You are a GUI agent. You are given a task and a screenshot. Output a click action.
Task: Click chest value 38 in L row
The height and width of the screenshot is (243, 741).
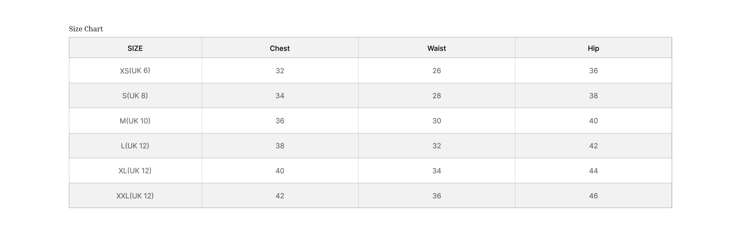click(280, 146)
